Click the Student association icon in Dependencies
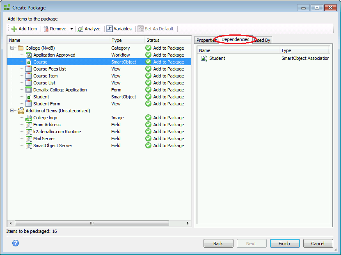Screen dimensions: 341x255 tap(204, 58)
